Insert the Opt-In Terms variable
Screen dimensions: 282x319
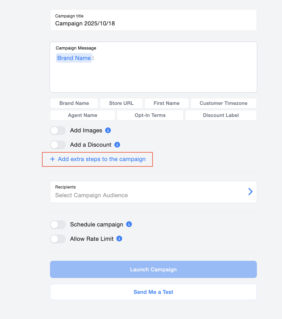[150, 115]
